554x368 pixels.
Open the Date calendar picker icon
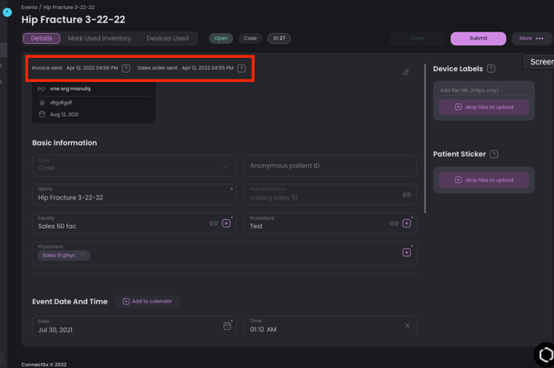(x=227, y=326)
